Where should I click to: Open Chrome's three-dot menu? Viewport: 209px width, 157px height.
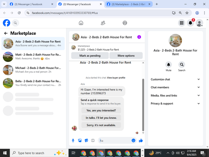point(204,13)
